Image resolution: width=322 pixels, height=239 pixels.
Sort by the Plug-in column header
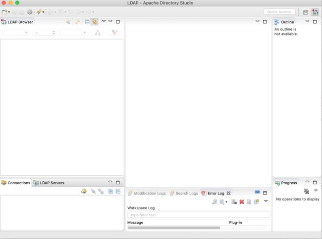(235, 222)
